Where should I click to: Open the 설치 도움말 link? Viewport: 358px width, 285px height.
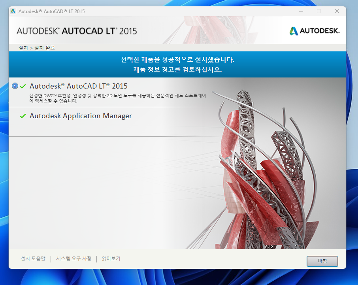click(33, 259)
